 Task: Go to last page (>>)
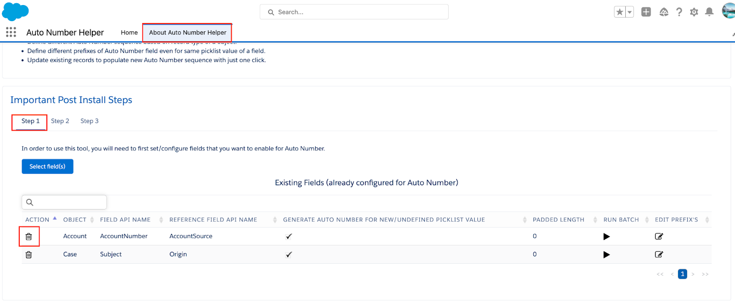click(x=705, y=274)
